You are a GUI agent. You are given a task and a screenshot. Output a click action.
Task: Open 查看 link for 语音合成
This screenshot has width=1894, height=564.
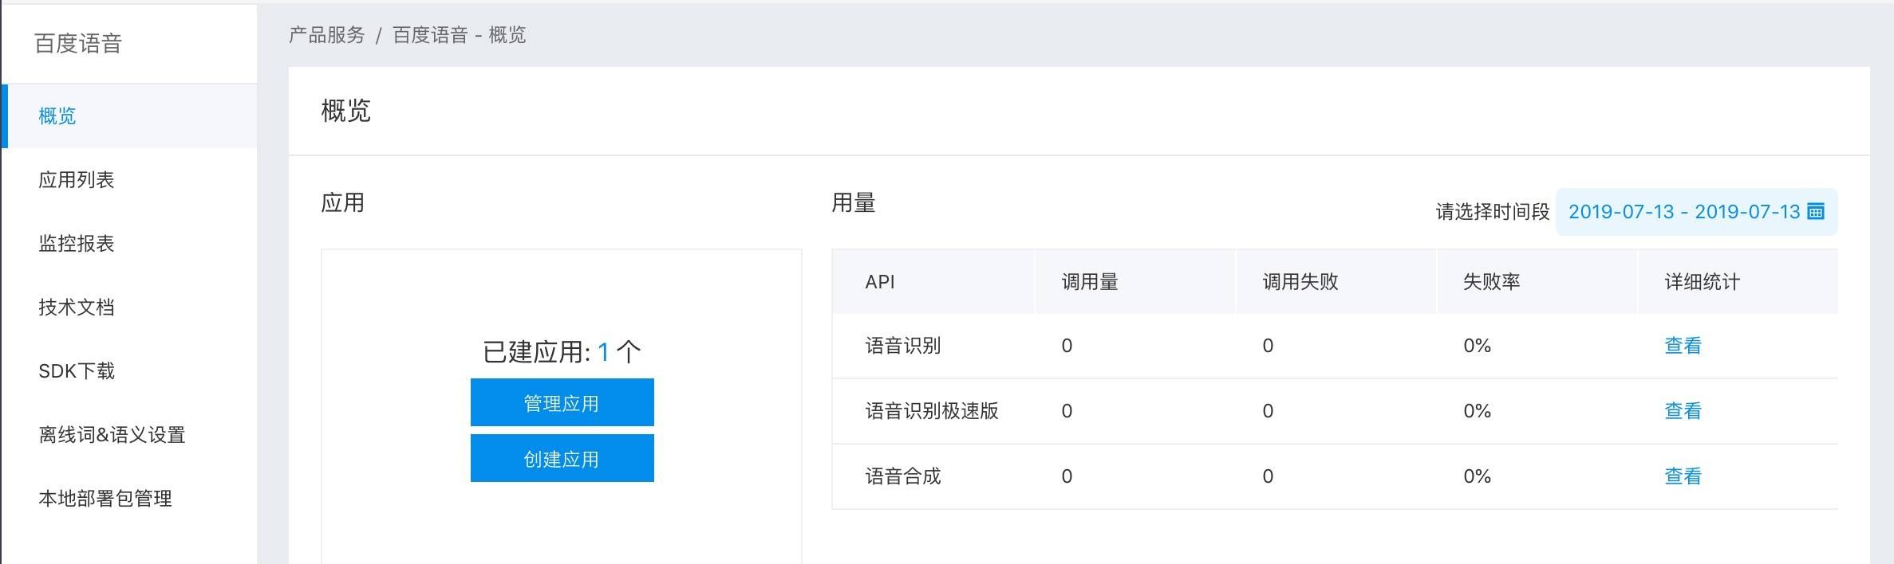[x=1683, y=476]
